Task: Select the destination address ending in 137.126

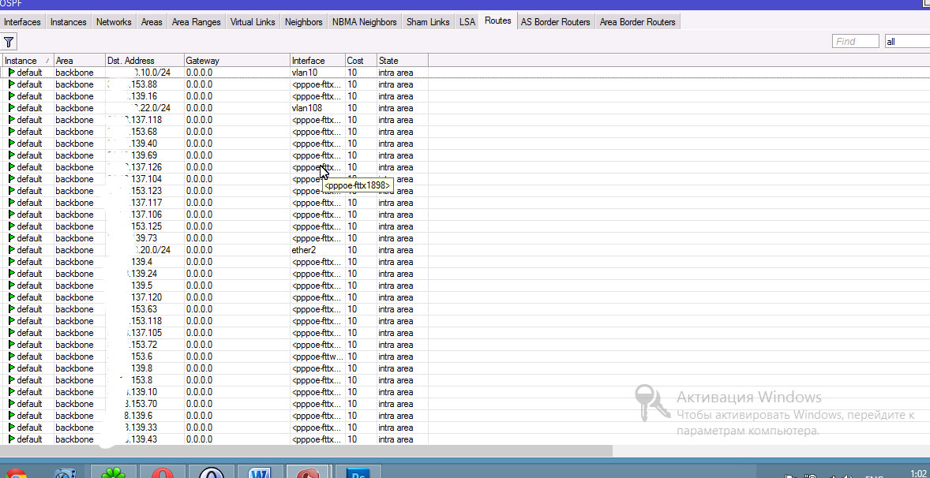Action: 144,167
